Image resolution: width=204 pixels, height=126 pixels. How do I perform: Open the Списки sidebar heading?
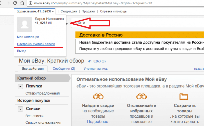point(33,109)
